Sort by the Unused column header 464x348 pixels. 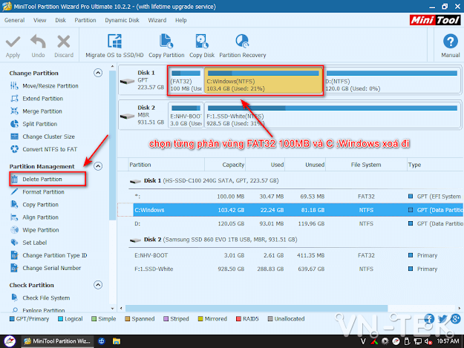click(x=305, y=165)
